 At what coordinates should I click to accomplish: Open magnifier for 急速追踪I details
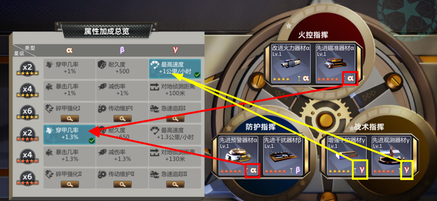point(175,118)
